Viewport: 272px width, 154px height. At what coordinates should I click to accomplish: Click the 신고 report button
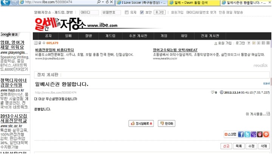coord(226,146)
